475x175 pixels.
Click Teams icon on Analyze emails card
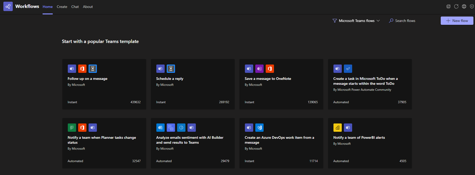(192, 127)
